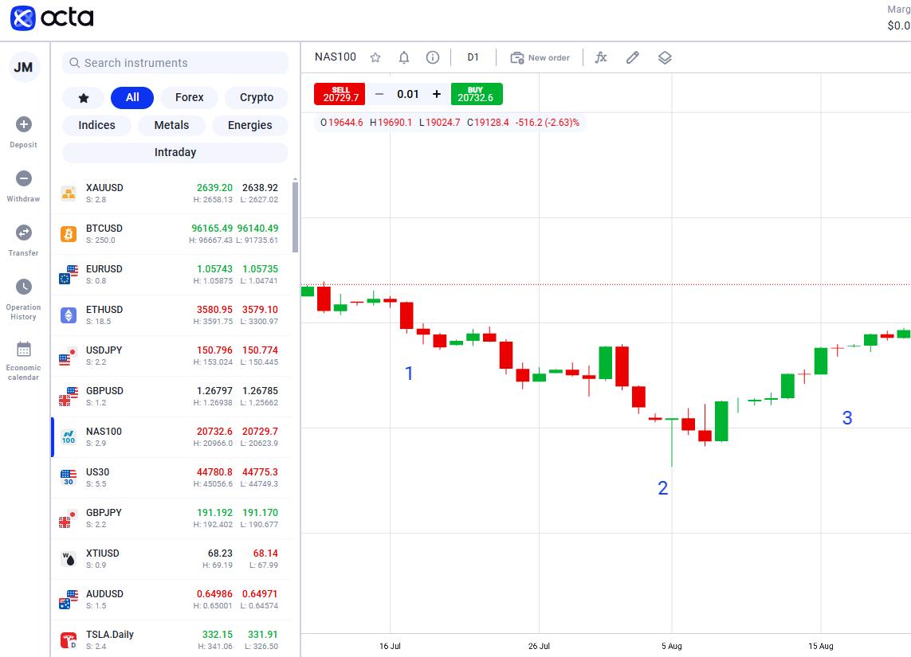Decrease lot volume with minus
Image resolution: width=911 pixels, height=657 pixels.
[x=379, y=94]
